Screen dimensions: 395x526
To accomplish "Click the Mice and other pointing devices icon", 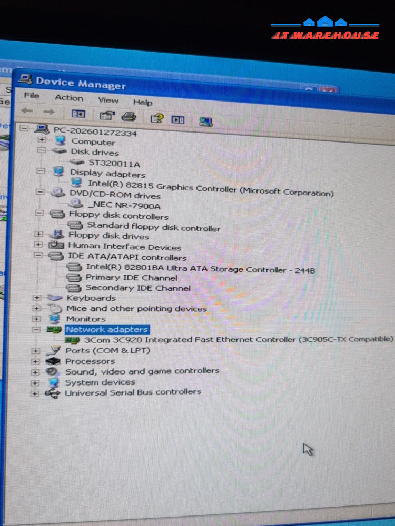I will point(54,308).
